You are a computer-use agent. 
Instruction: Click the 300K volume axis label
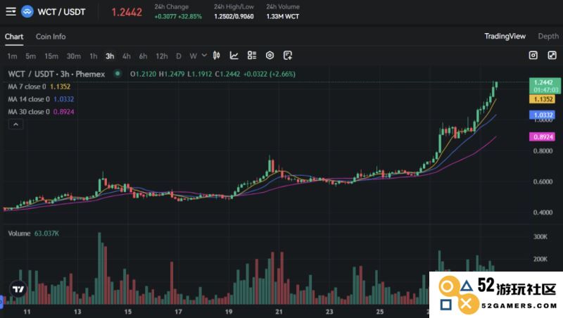(x=540, y=236)
